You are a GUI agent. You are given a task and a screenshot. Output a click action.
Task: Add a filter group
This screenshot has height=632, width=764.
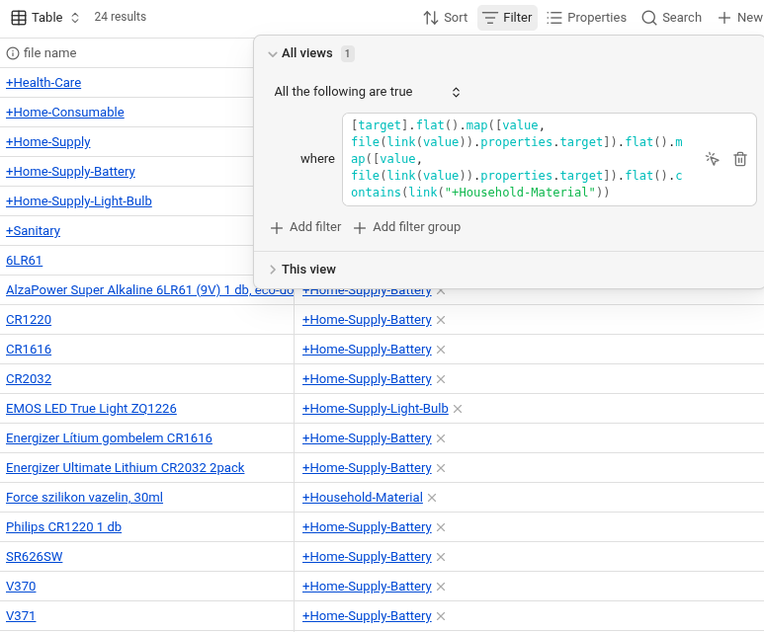click(407, 227)
